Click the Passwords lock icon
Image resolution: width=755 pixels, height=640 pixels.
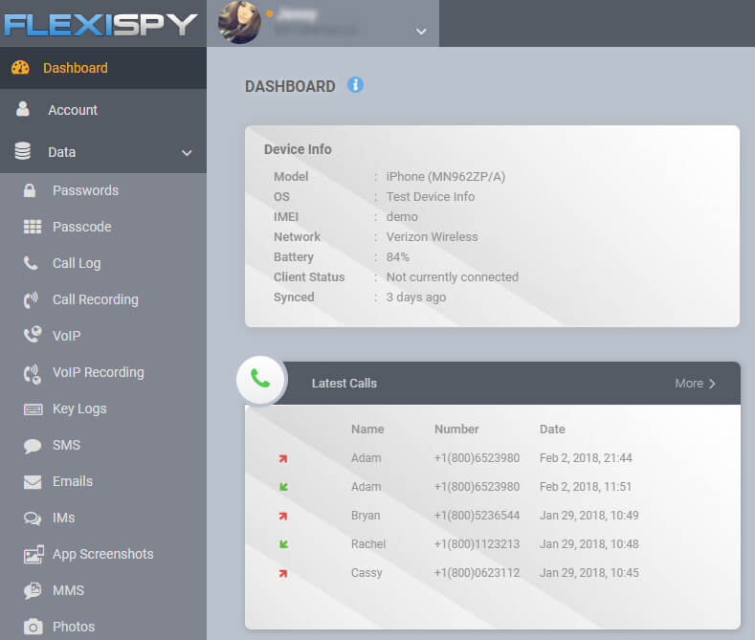click(x=31, y=190)
